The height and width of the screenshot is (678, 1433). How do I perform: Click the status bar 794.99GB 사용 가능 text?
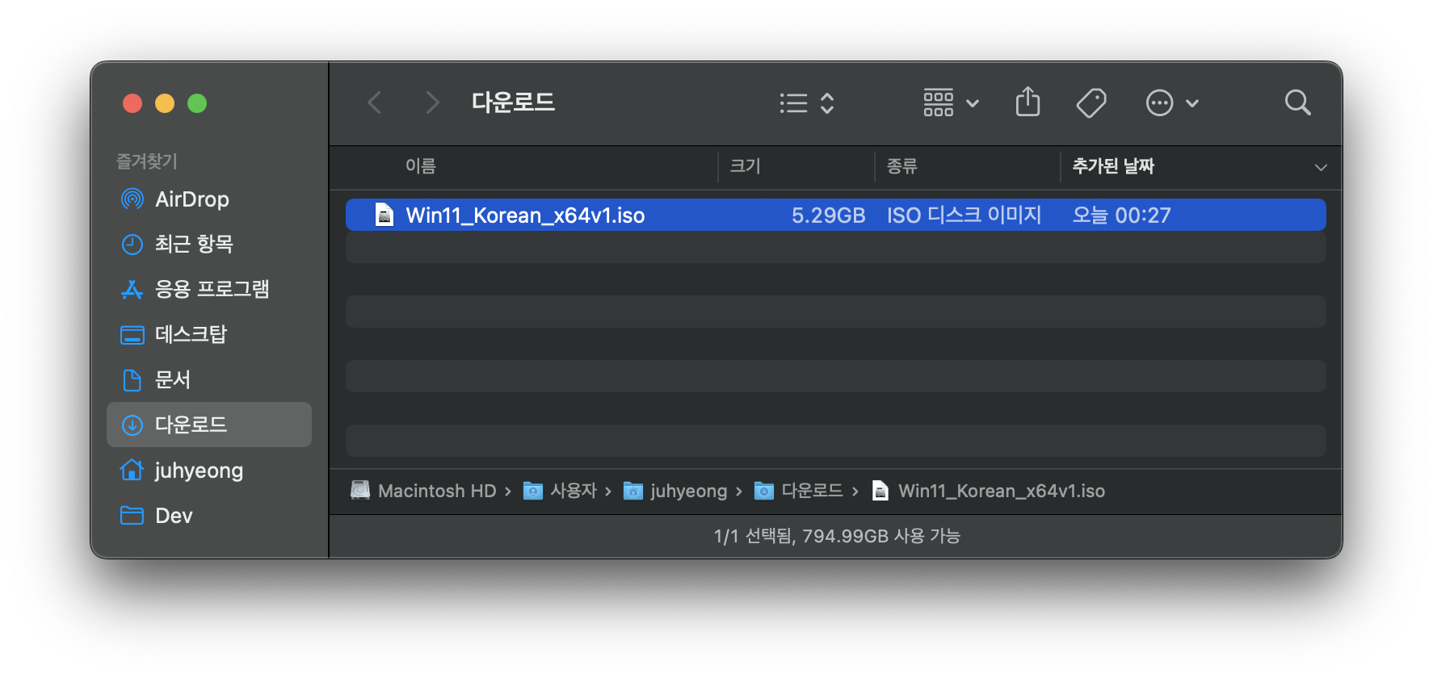(x=881, y=536)
